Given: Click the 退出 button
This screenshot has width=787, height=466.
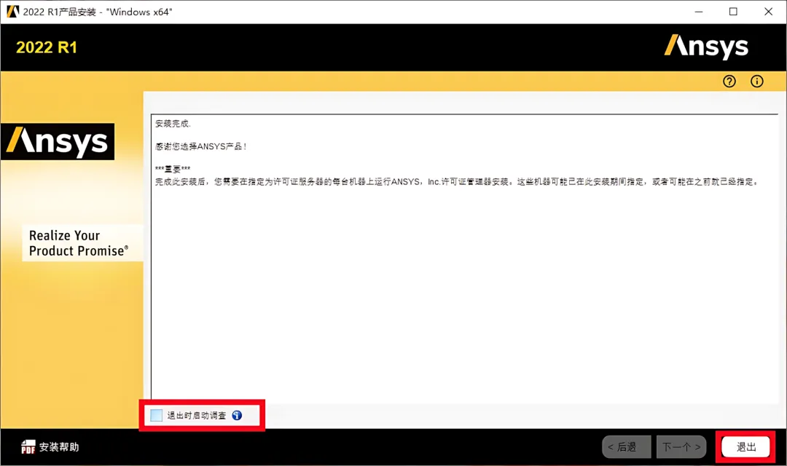Looking at the screenshot, I should point(746,447).
